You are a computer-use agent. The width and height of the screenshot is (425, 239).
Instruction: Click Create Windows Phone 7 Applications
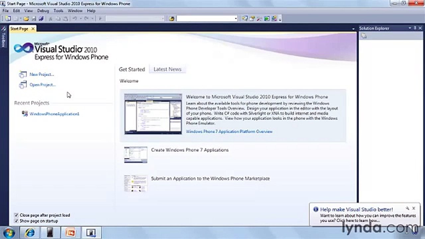[x=190, y=150]
